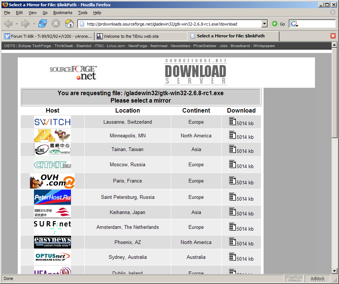Reload the page with the Reload icon
The height and width of the screenshot is (284, 339).
click(x=43, y=23)
